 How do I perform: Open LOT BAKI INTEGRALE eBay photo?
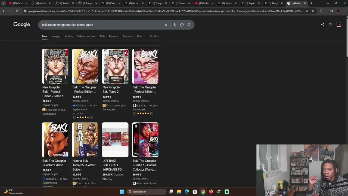point(115,140)
